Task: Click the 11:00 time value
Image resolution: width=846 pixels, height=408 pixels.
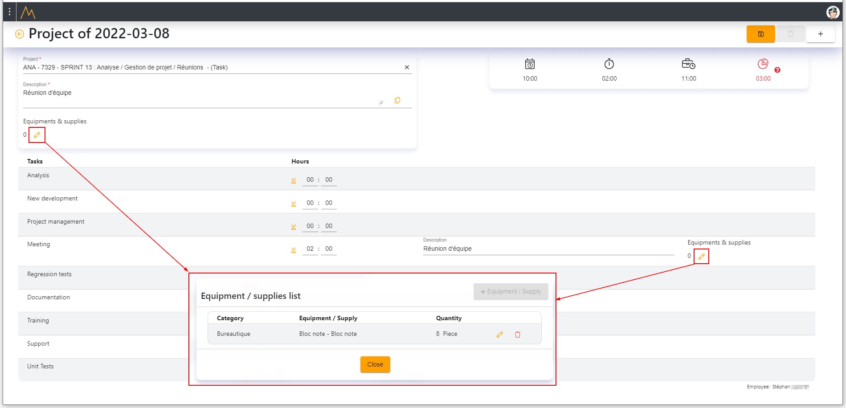Action: click(x=689, y=79)
